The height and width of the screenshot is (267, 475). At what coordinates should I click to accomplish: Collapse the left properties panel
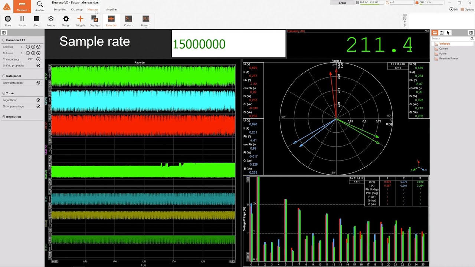(4, 33)
